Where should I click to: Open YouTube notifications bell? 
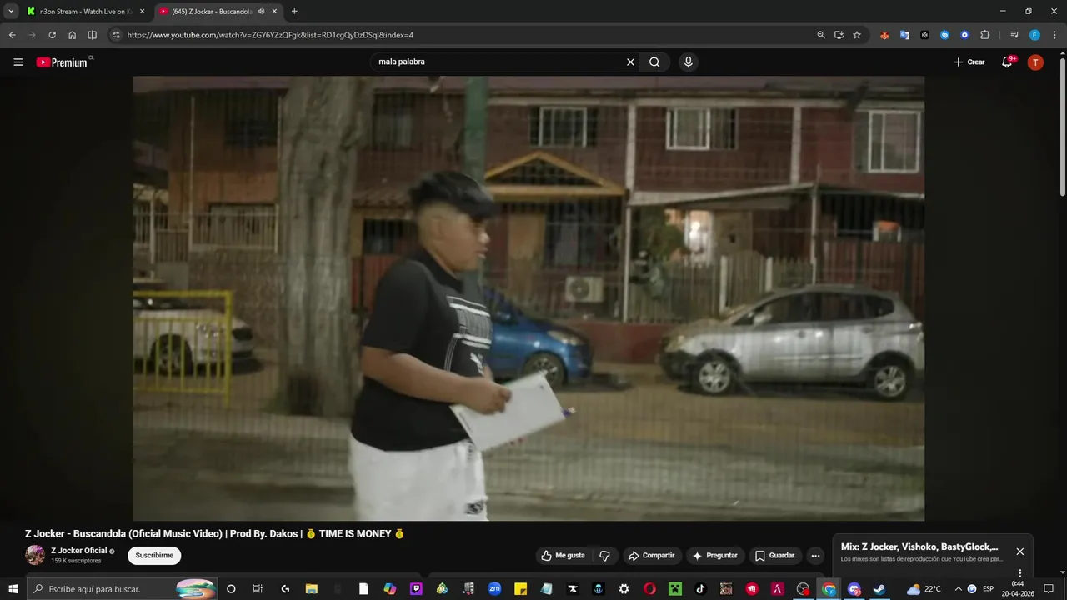pos(1007,62)
